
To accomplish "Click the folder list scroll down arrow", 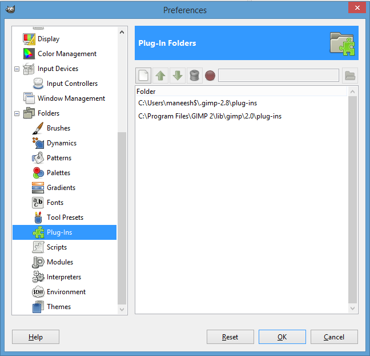I will 352,308.
